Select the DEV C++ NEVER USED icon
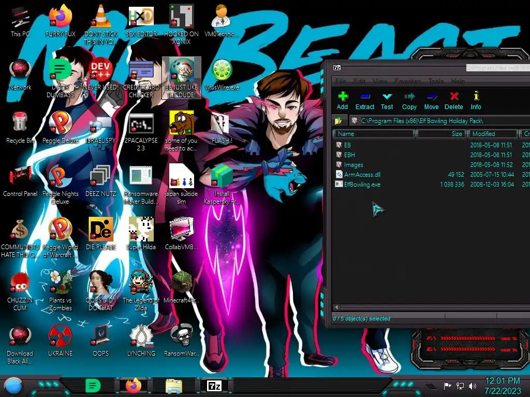 (101, 75)
